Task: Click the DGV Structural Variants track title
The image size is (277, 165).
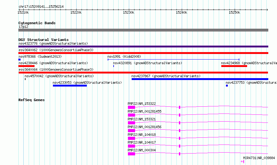Action: [x=44, y=40]
